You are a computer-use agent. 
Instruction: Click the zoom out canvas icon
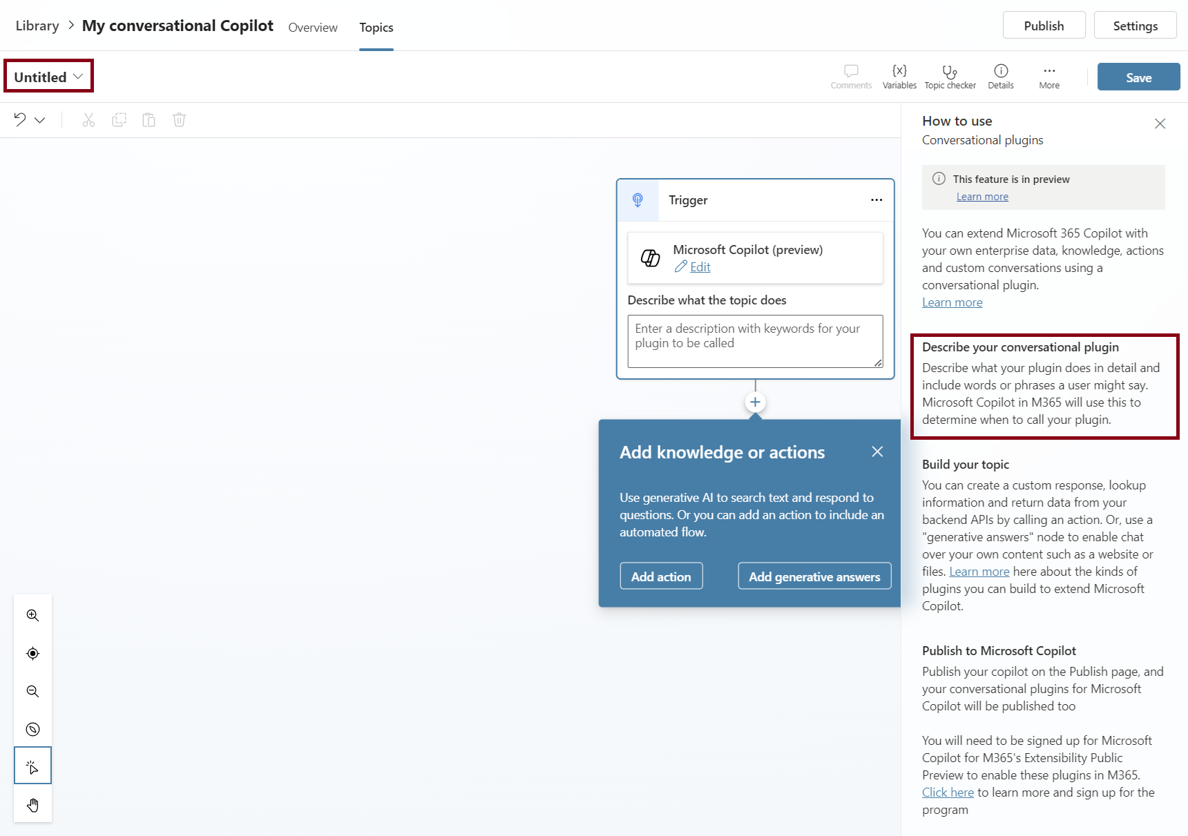32,691
